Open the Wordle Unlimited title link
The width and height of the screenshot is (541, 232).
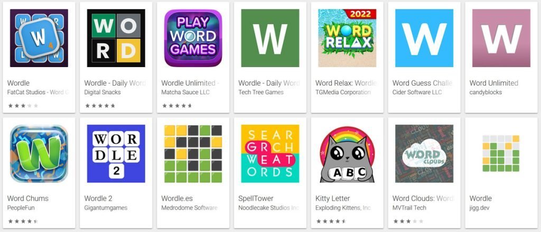click(190, 83)
